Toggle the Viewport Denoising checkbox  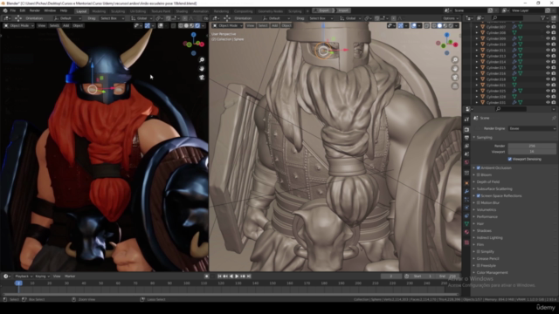pos(510,159)
